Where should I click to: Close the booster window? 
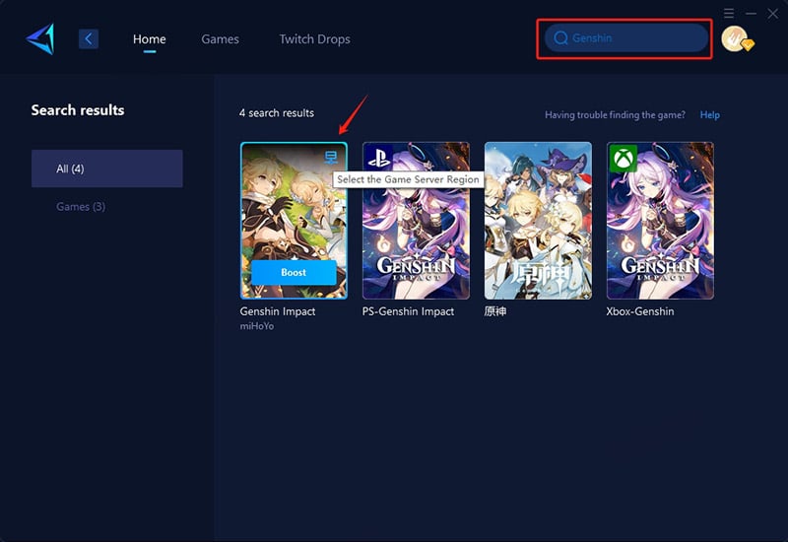click(773, 14)
